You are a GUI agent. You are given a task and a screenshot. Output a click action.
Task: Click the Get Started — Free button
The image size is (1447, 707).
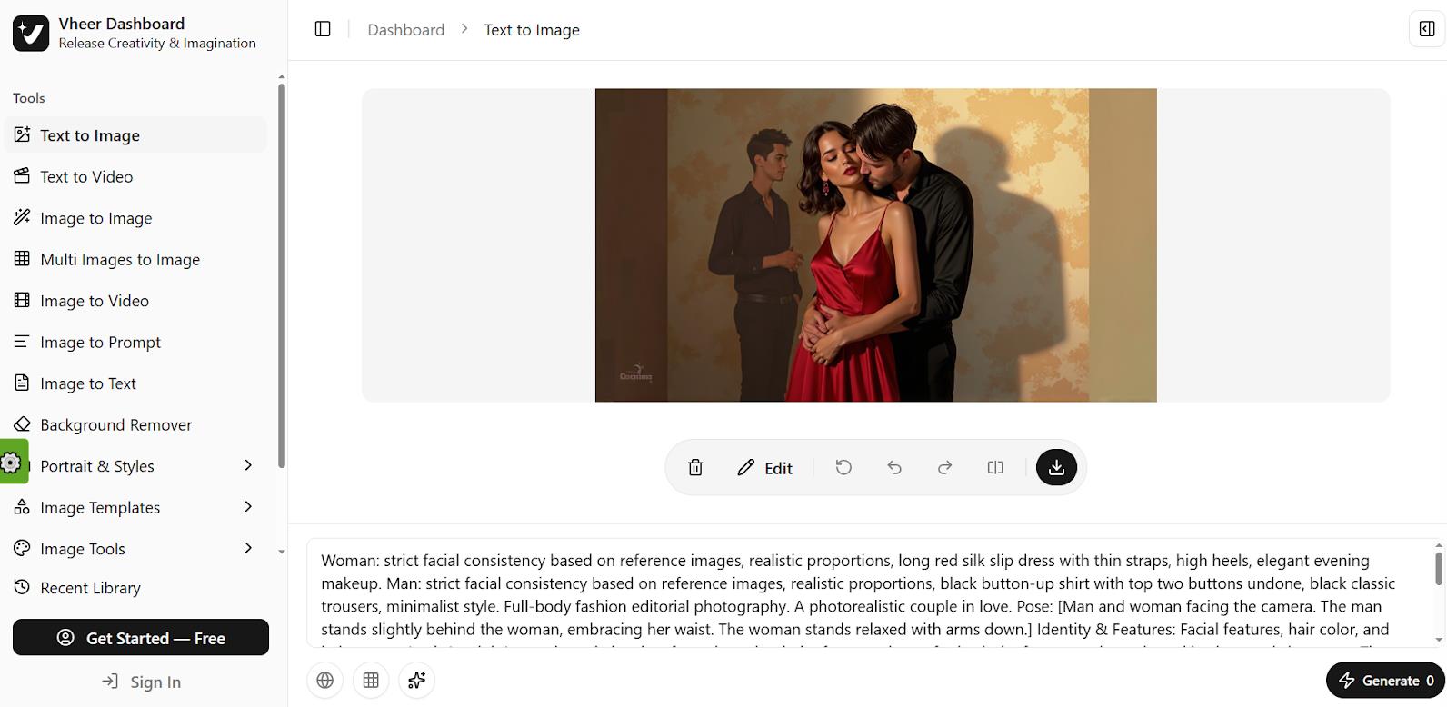141,637
